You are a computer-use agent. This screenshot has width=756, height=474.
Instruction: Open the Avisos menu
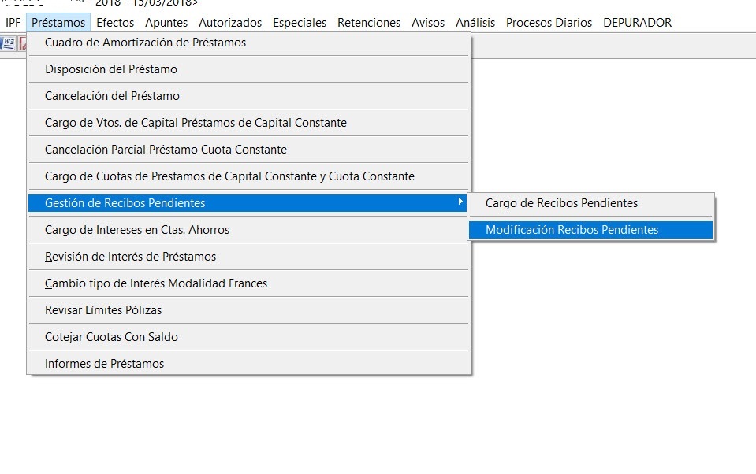tap(427, 22)
